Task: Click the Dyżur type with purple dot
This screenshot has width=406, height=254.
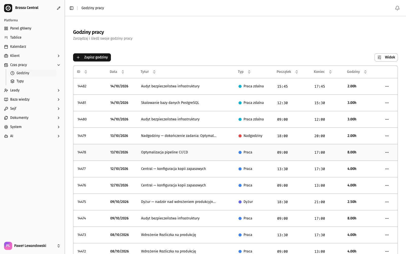Action: [246, 202]
